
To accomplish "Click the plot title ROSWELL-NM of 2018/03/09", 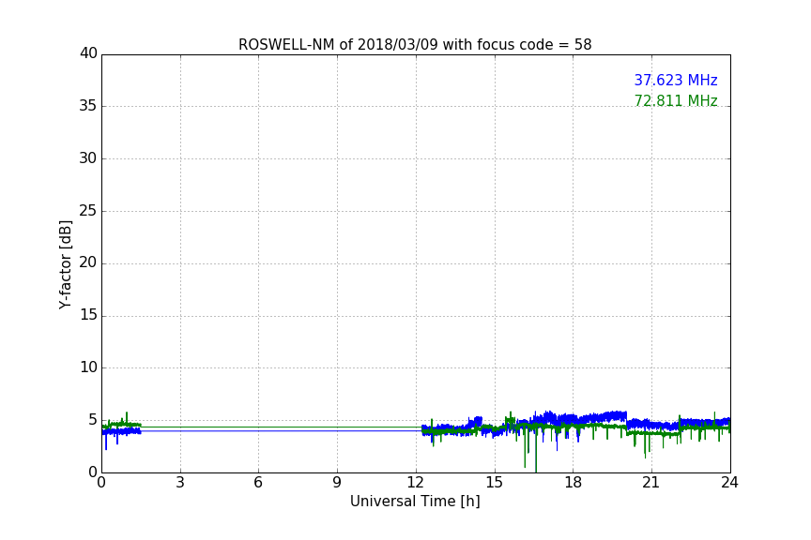I will click(415, 45).
